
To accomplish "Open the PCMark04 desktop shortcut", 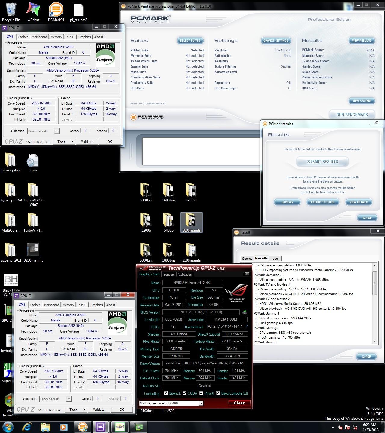I will [x=56, y=12].
